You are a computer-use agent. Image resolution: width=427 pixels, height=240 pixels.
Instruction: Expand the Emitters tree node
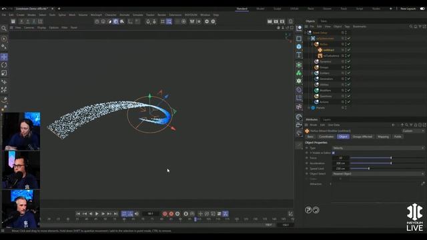pyautogui.click(x=312, y=73)
